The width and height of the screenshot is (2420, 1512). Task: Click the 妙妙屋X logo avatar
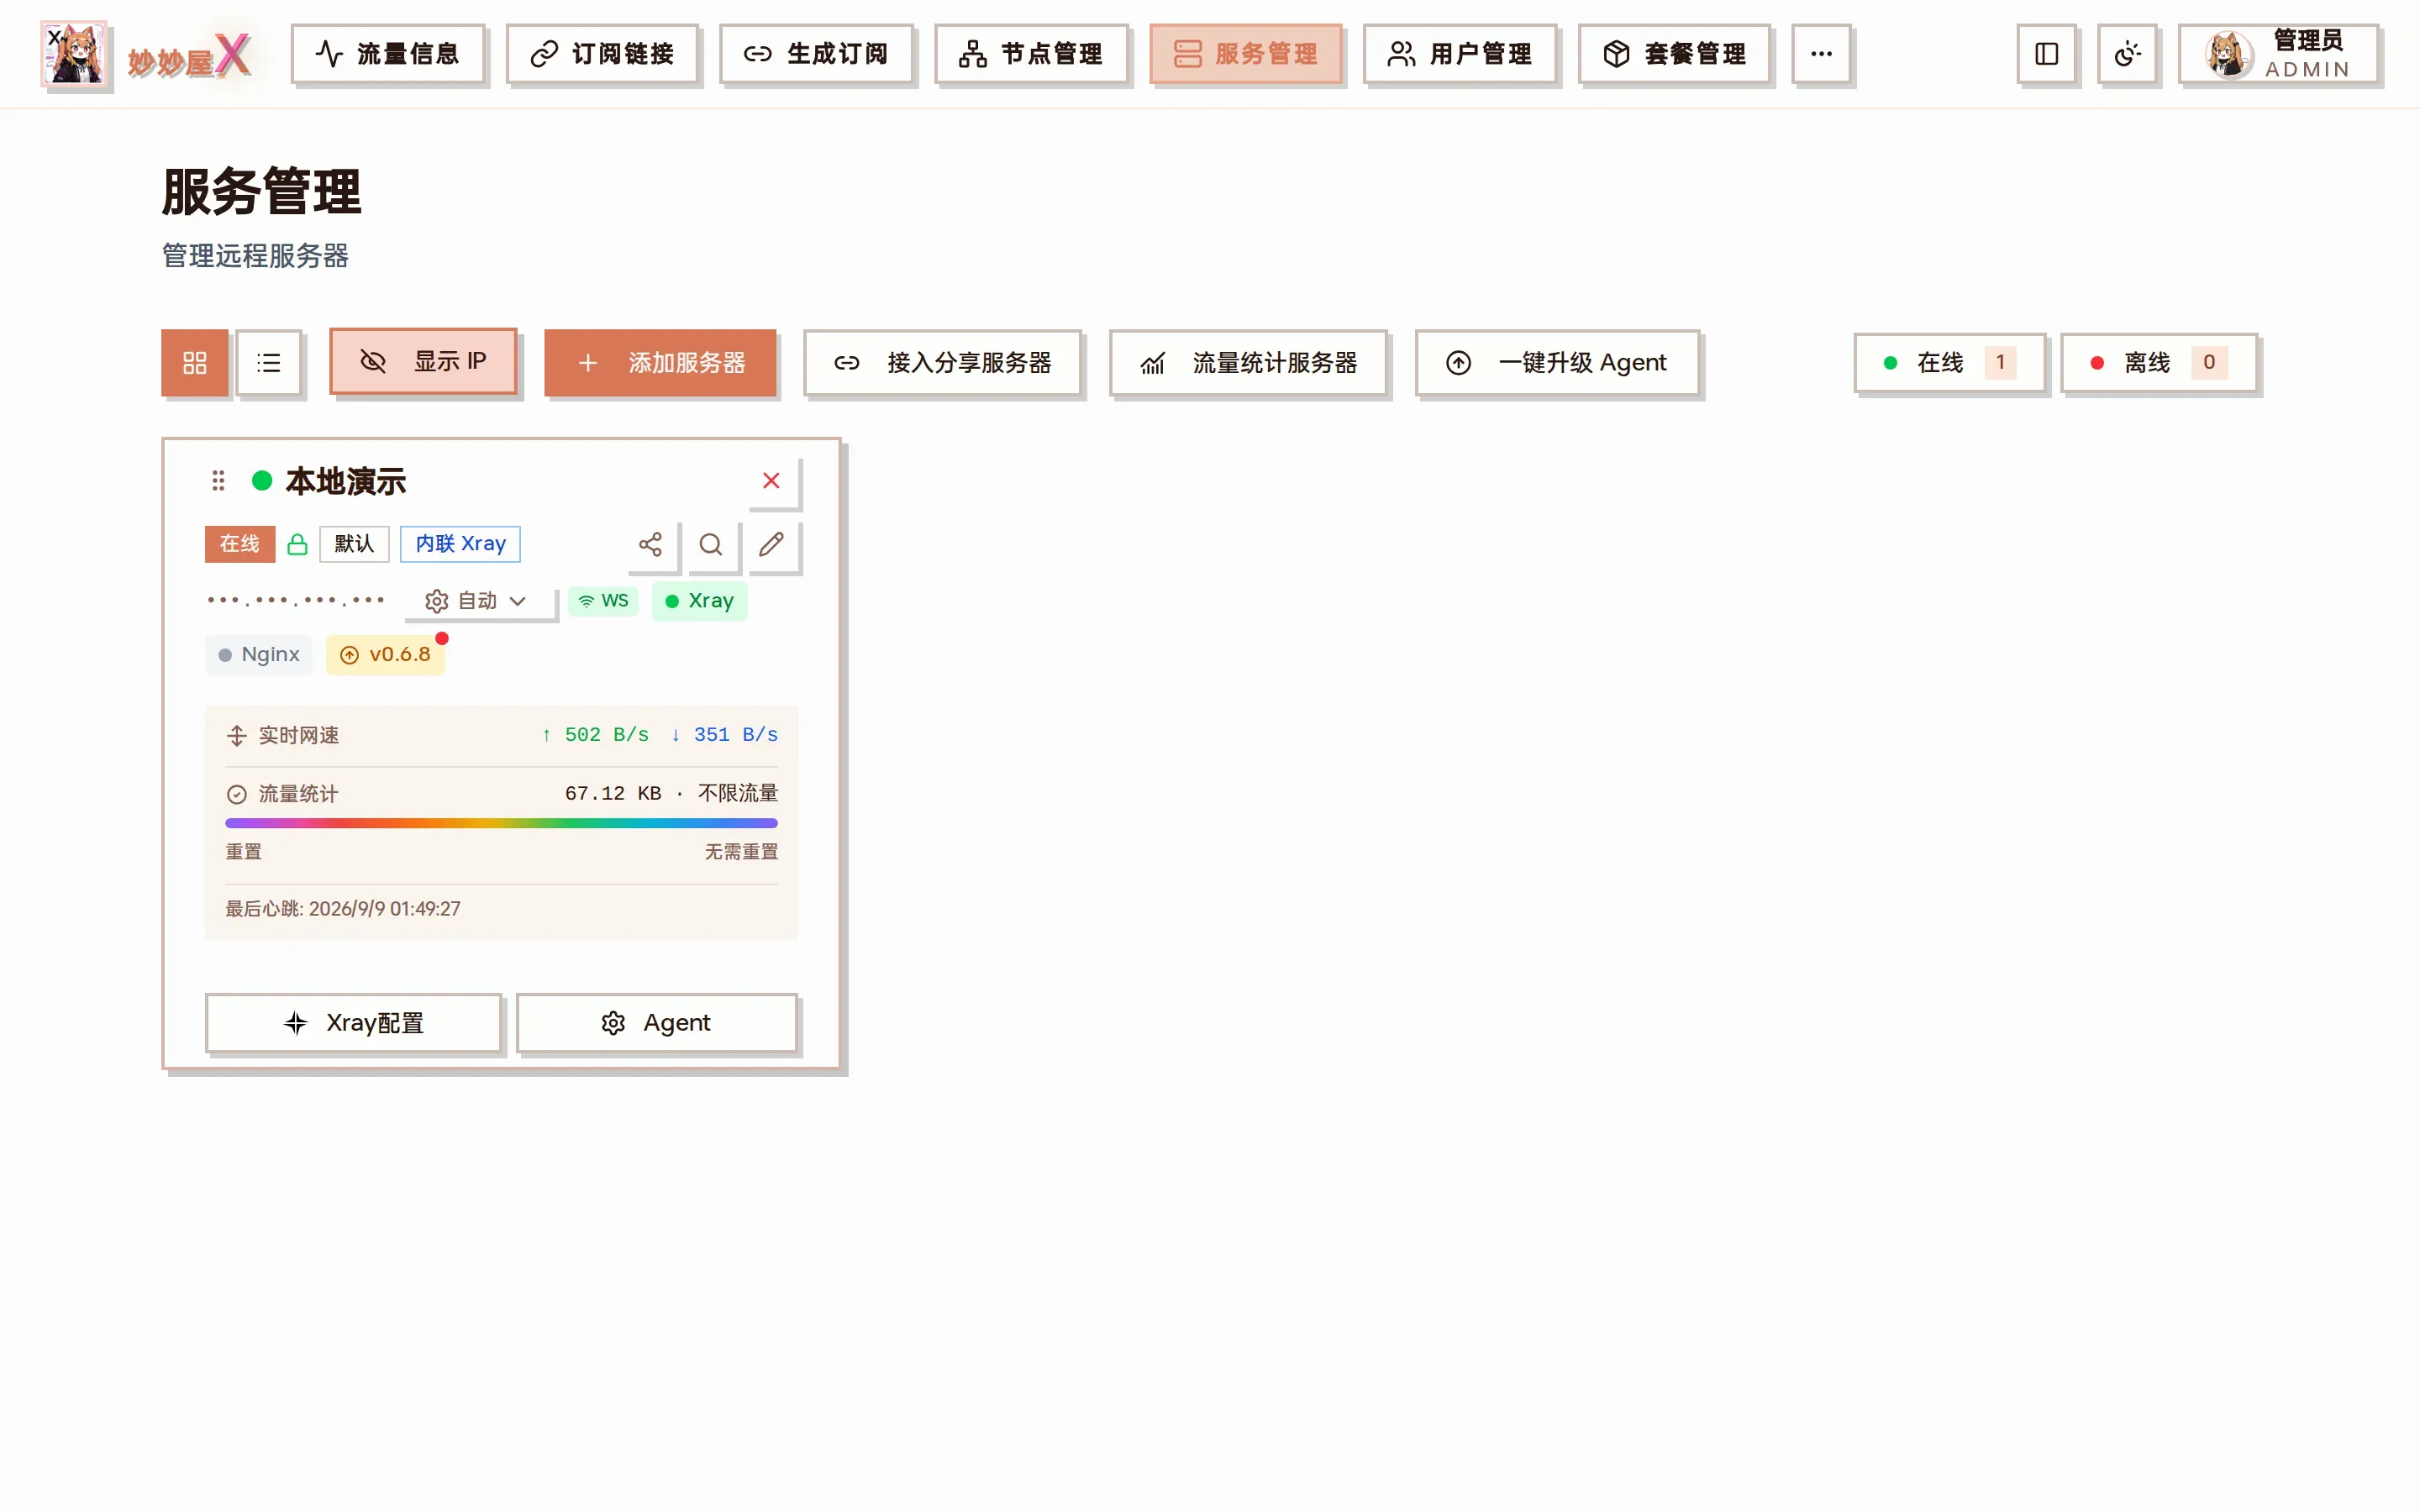click(x=74, y=54)
